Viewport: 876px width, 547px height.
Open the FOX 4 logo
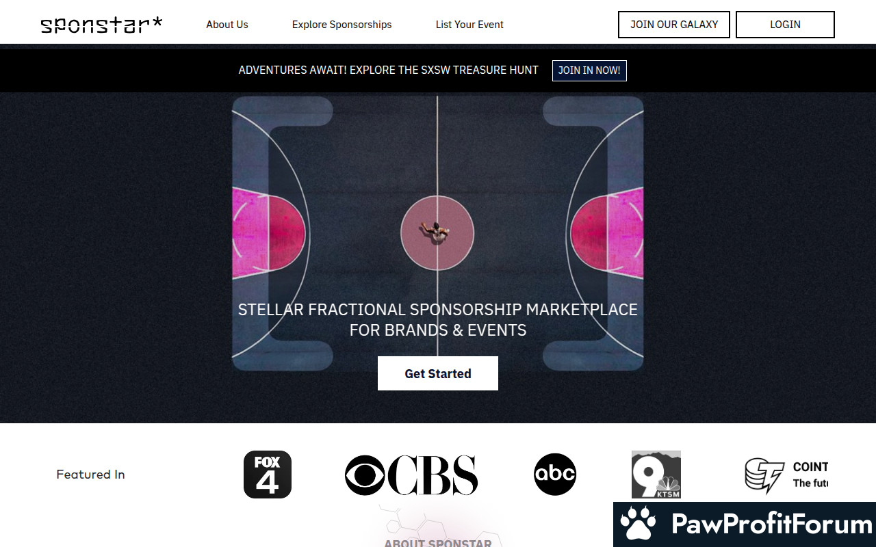coord(268,474)
